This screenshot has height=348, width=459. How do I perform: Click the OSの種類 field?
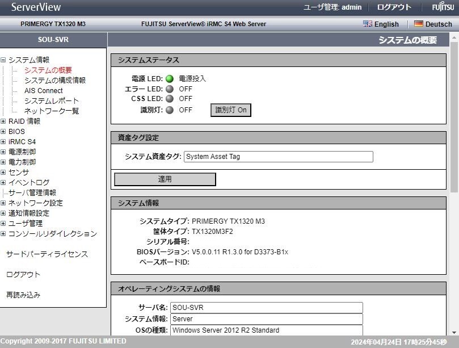click(267, 330)
